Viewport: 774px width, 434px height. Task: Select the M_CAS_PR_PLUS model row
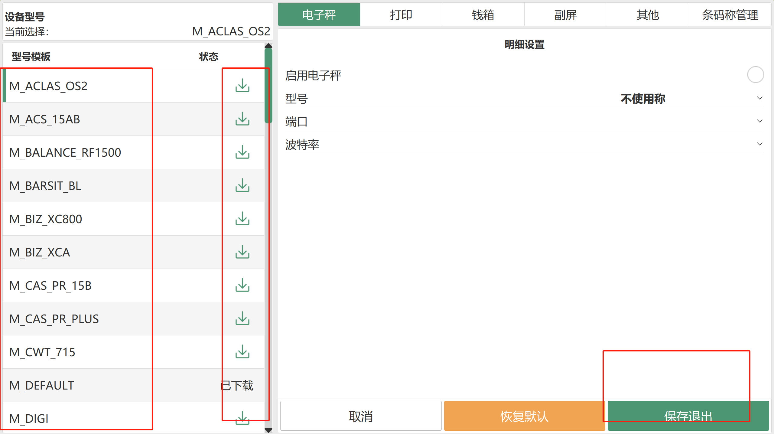click(134, 319)
